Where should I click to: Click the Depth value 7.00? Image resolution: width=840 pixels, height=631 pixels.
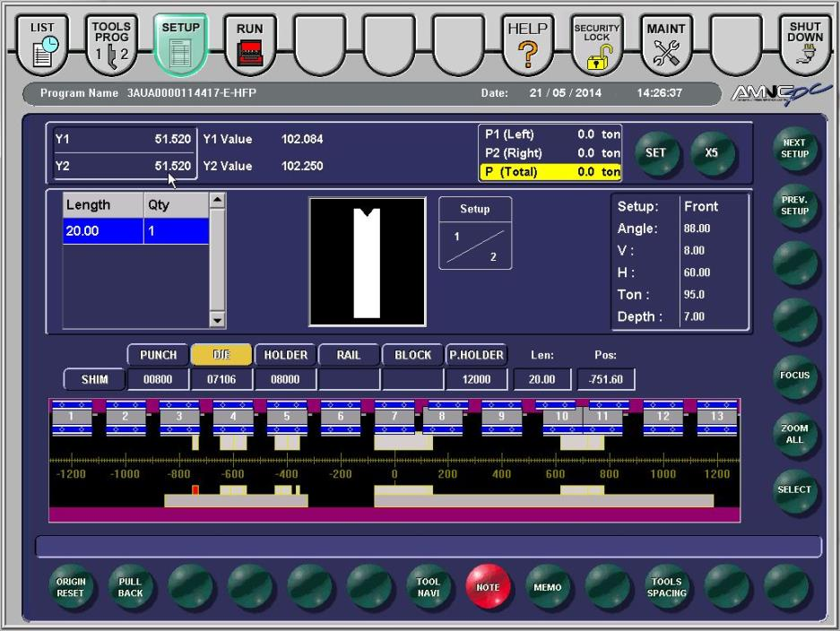(x=694, y=316)
